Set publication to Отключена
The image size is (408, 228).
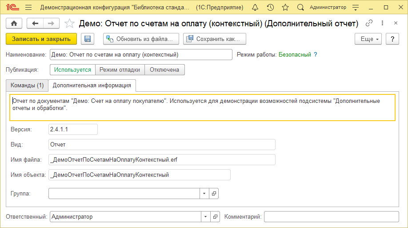click(164, 70)
